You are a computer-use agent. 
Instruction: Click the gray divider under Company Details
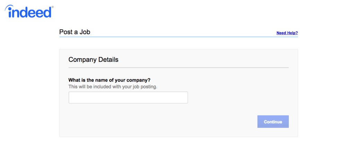[179, 67]
